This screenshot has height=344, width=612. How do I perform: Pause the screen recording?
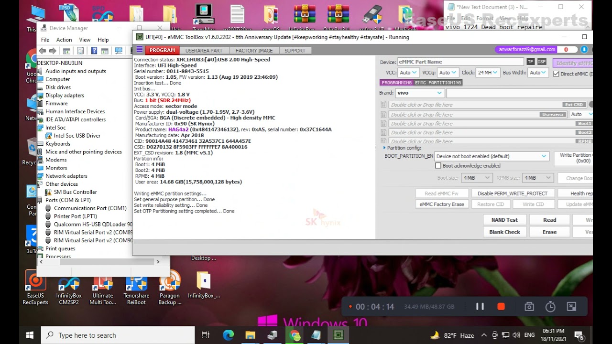[x=480, y=307]
